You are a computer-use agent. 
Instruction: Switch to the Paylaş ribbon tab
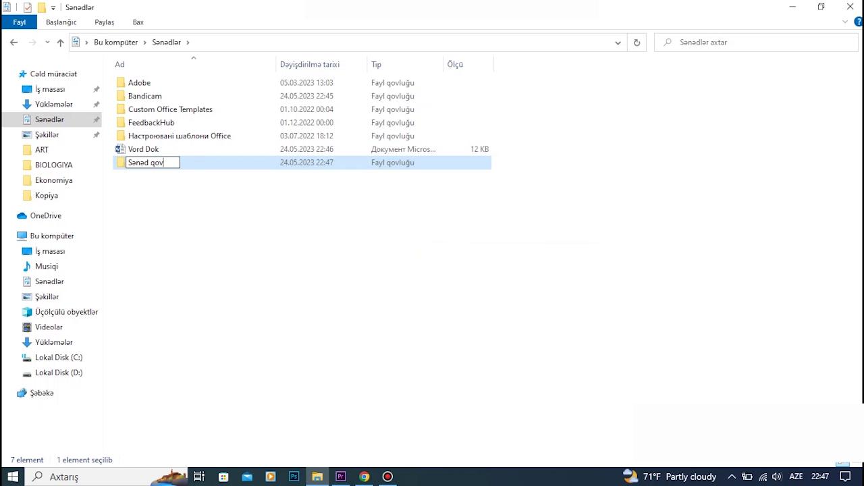(x=104, y=22)
